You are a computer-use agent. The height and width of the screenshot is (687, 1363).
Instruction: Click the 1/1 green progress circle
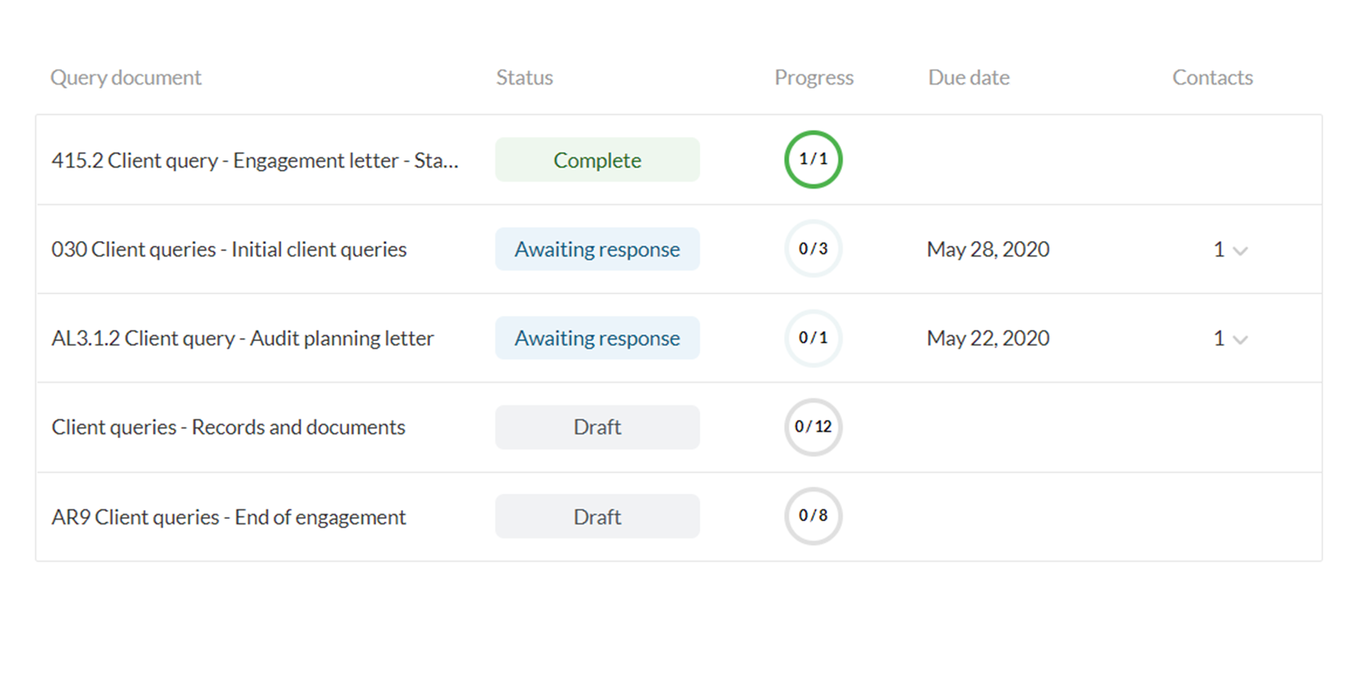click(x=813, y=160)
